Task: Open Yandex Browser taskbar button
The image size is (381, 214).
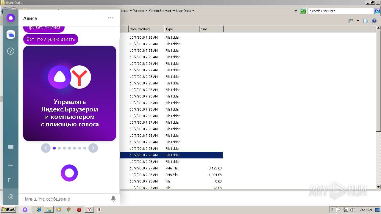Action: tap(89, 210)
